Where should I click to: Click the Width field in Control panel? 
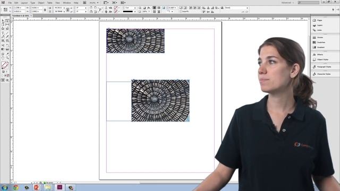point(37,8)
